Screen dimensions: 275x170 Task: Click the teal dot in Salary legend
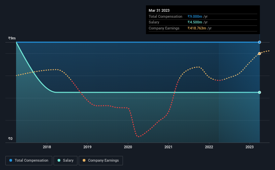click(59, 160)
